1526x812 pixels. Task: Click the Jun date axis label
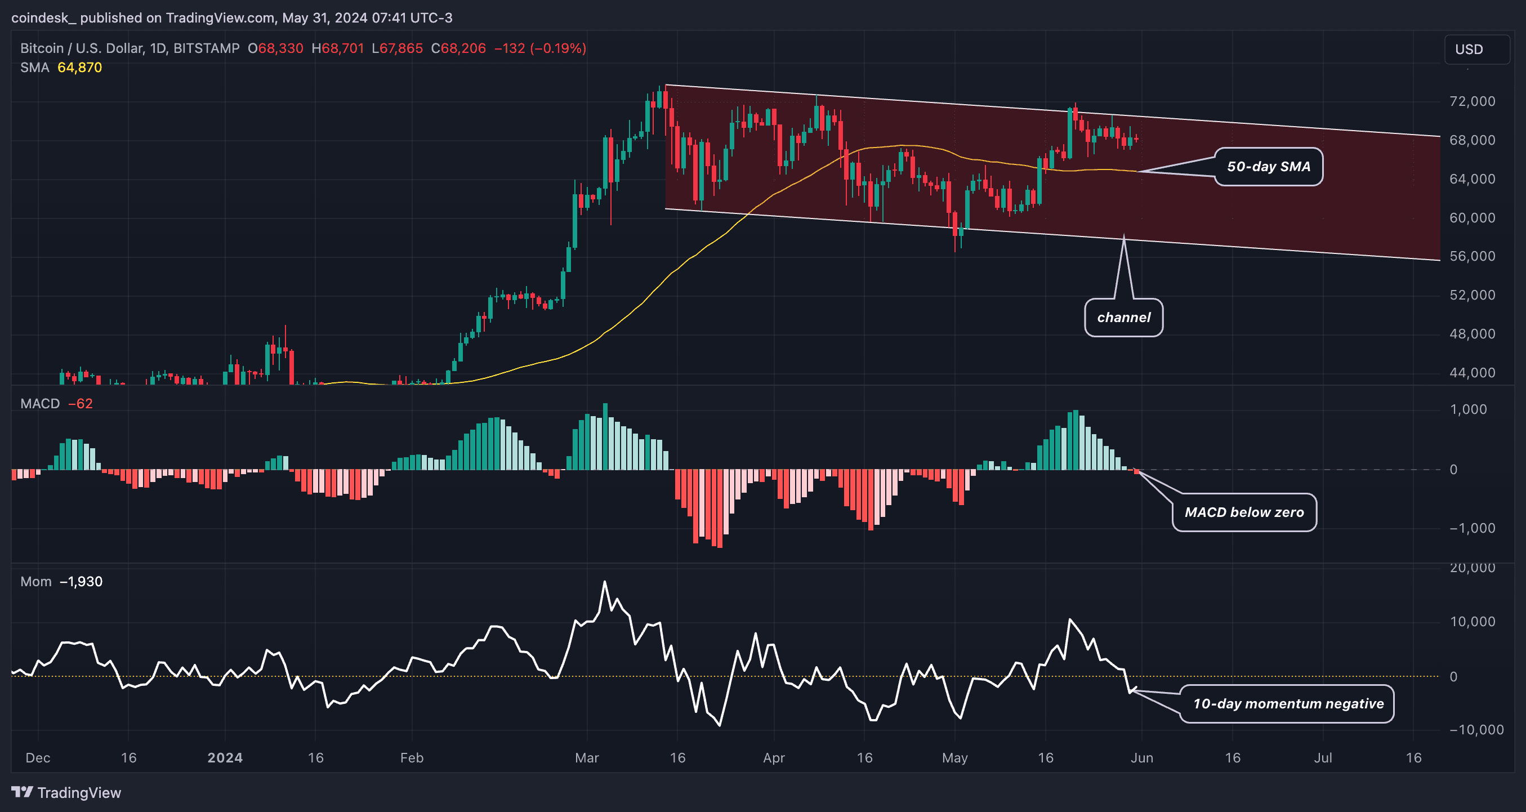1141,757
